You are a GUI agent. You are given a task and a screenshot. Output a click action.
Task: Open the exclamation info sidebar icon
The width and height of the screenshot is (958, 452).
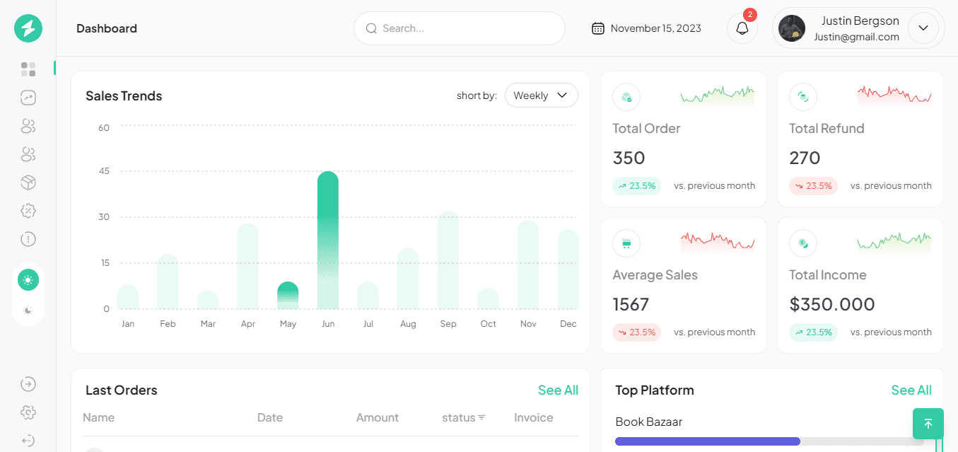point(28,239)
